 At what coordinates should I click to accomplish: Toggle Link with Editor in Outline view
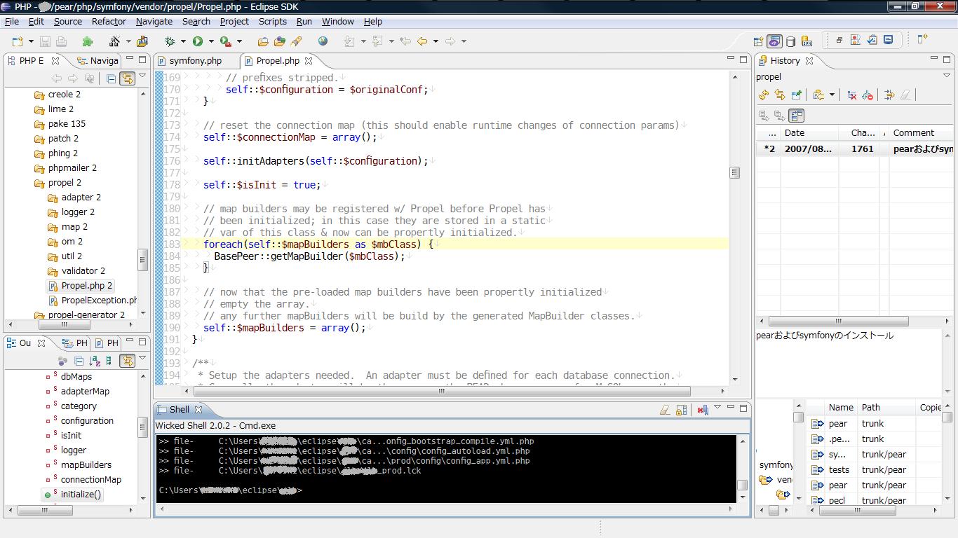(x=127, y=361)
